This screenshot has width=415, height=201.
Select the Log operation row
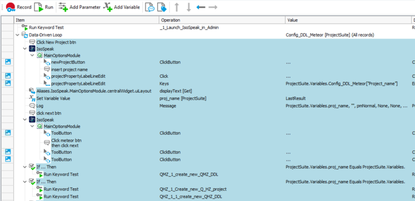[40, 106]
